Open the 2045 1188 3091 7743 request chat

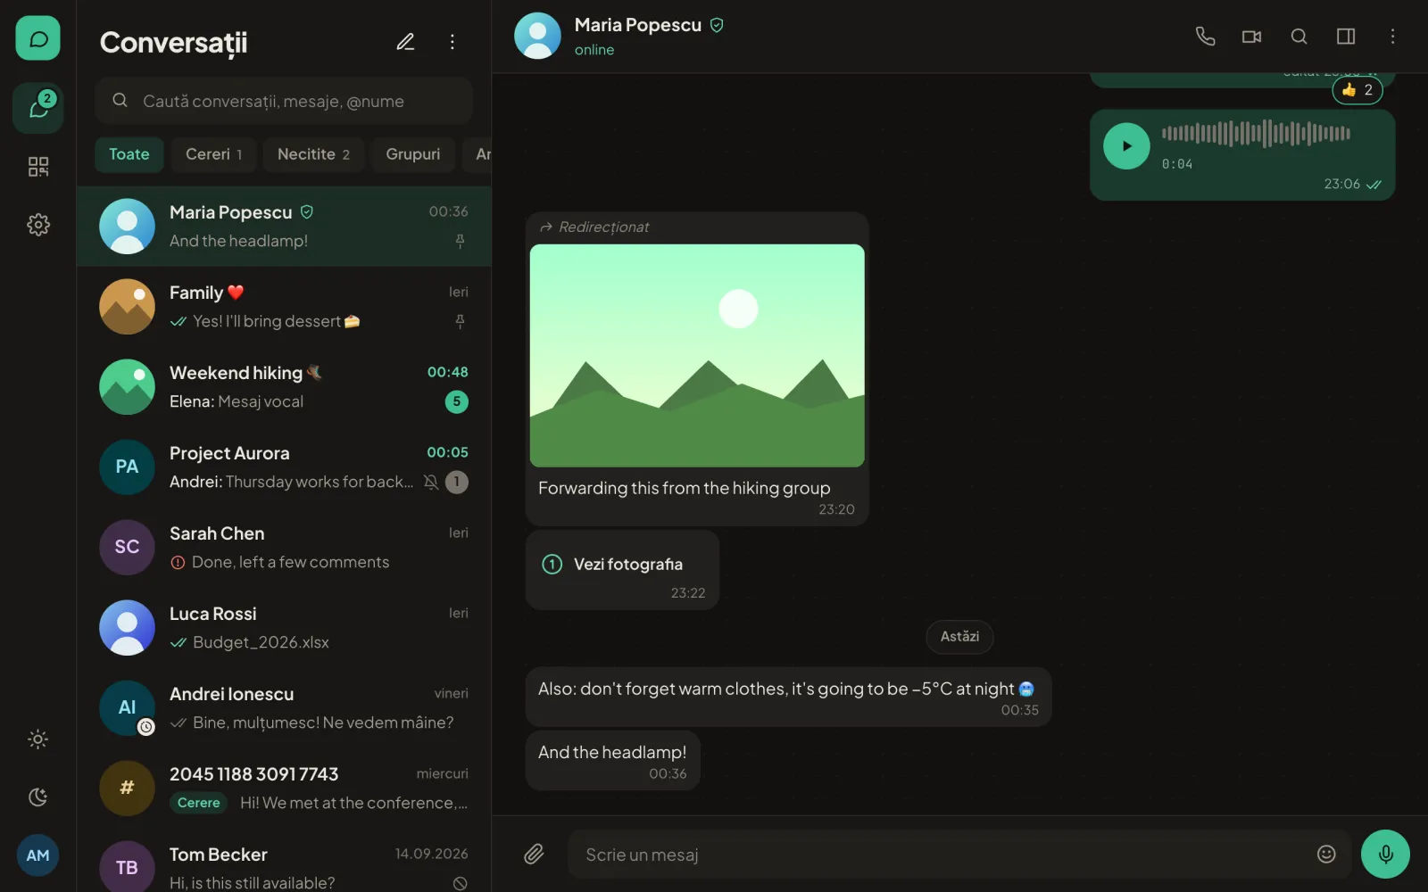pos(284,789)
